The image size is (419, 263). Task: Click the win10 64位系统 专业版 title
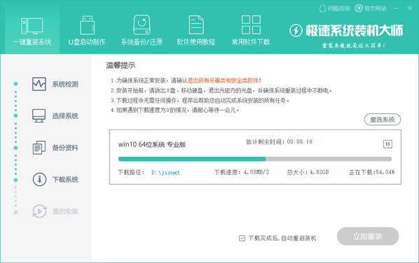pos(152,144)
